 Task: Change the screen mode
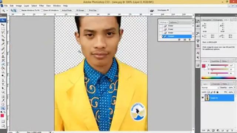(3, 126)
